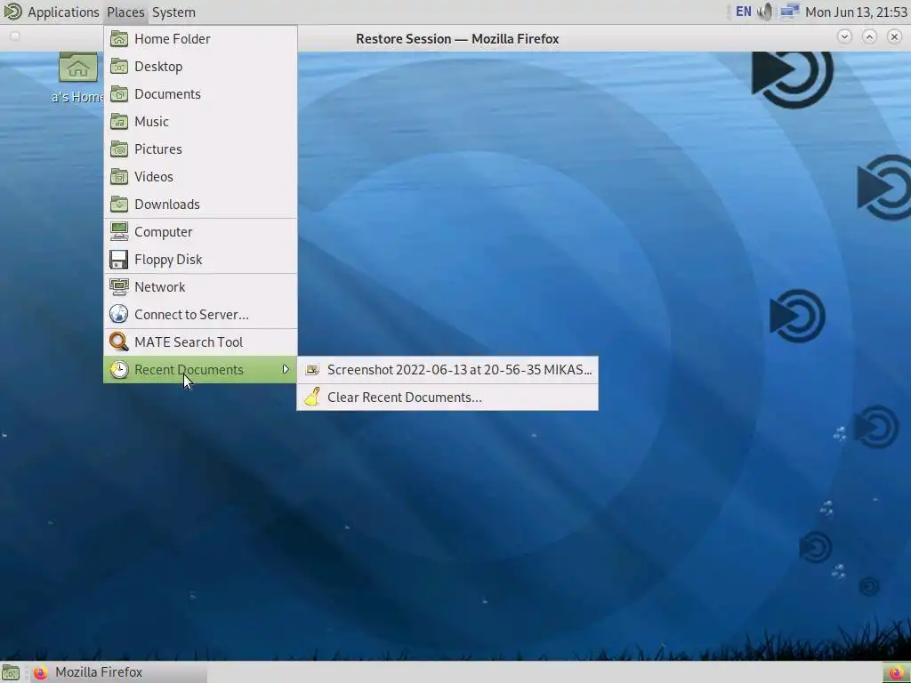Click the MATE Search Tool magnifier icon

tap(119, 342)
